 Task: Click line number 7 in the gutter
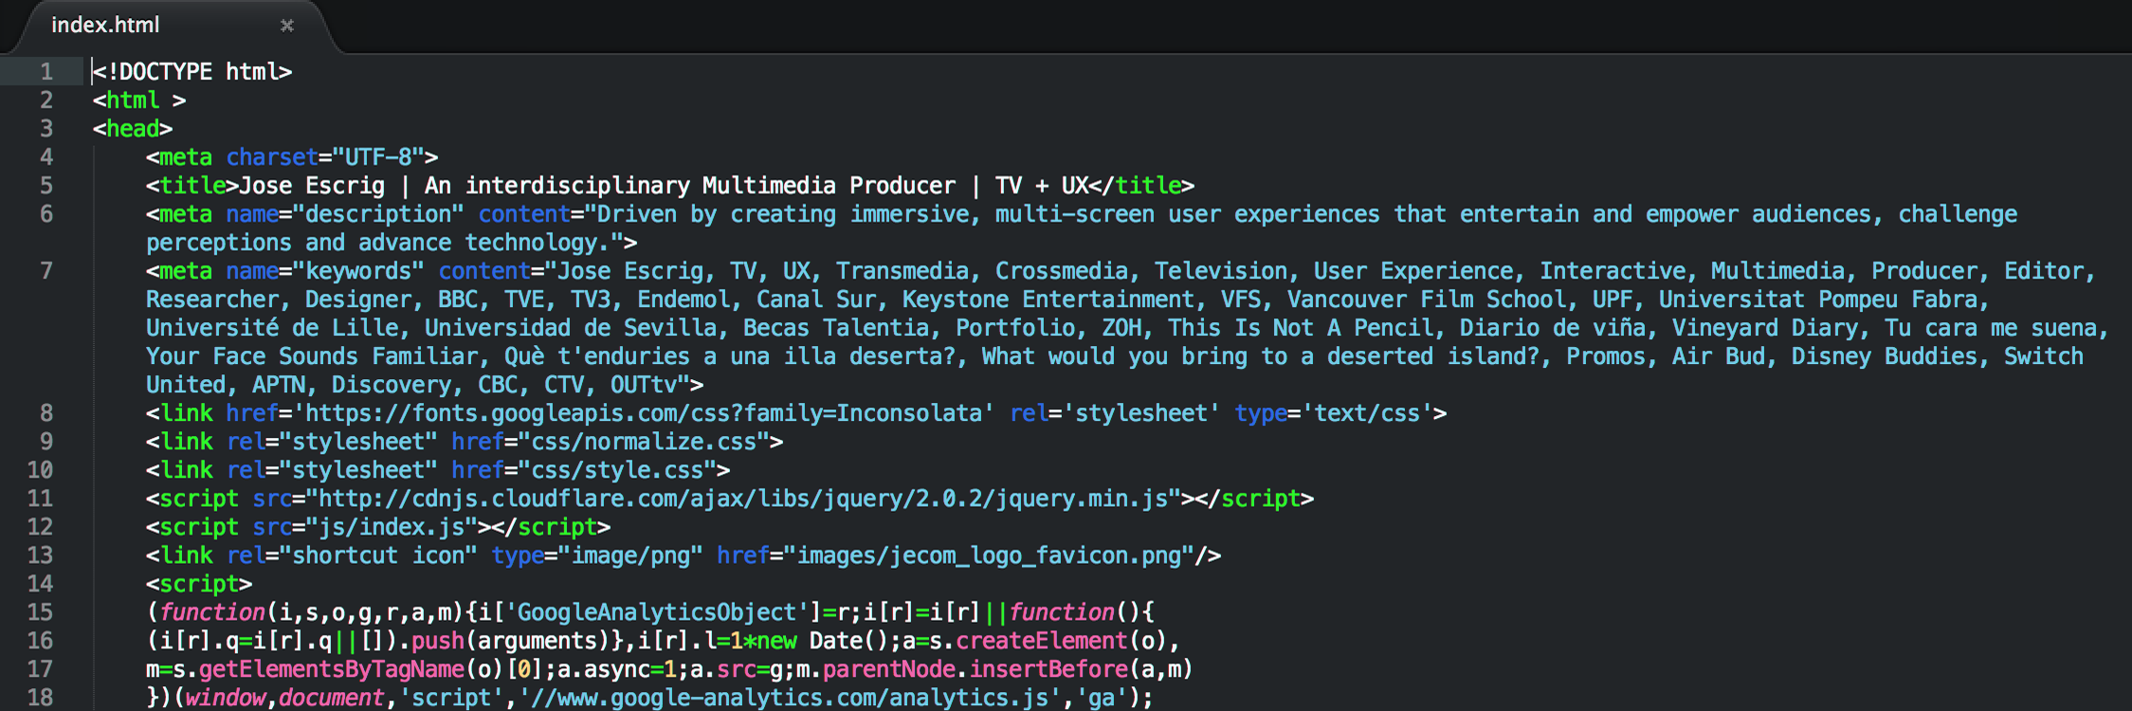(46, 270)
